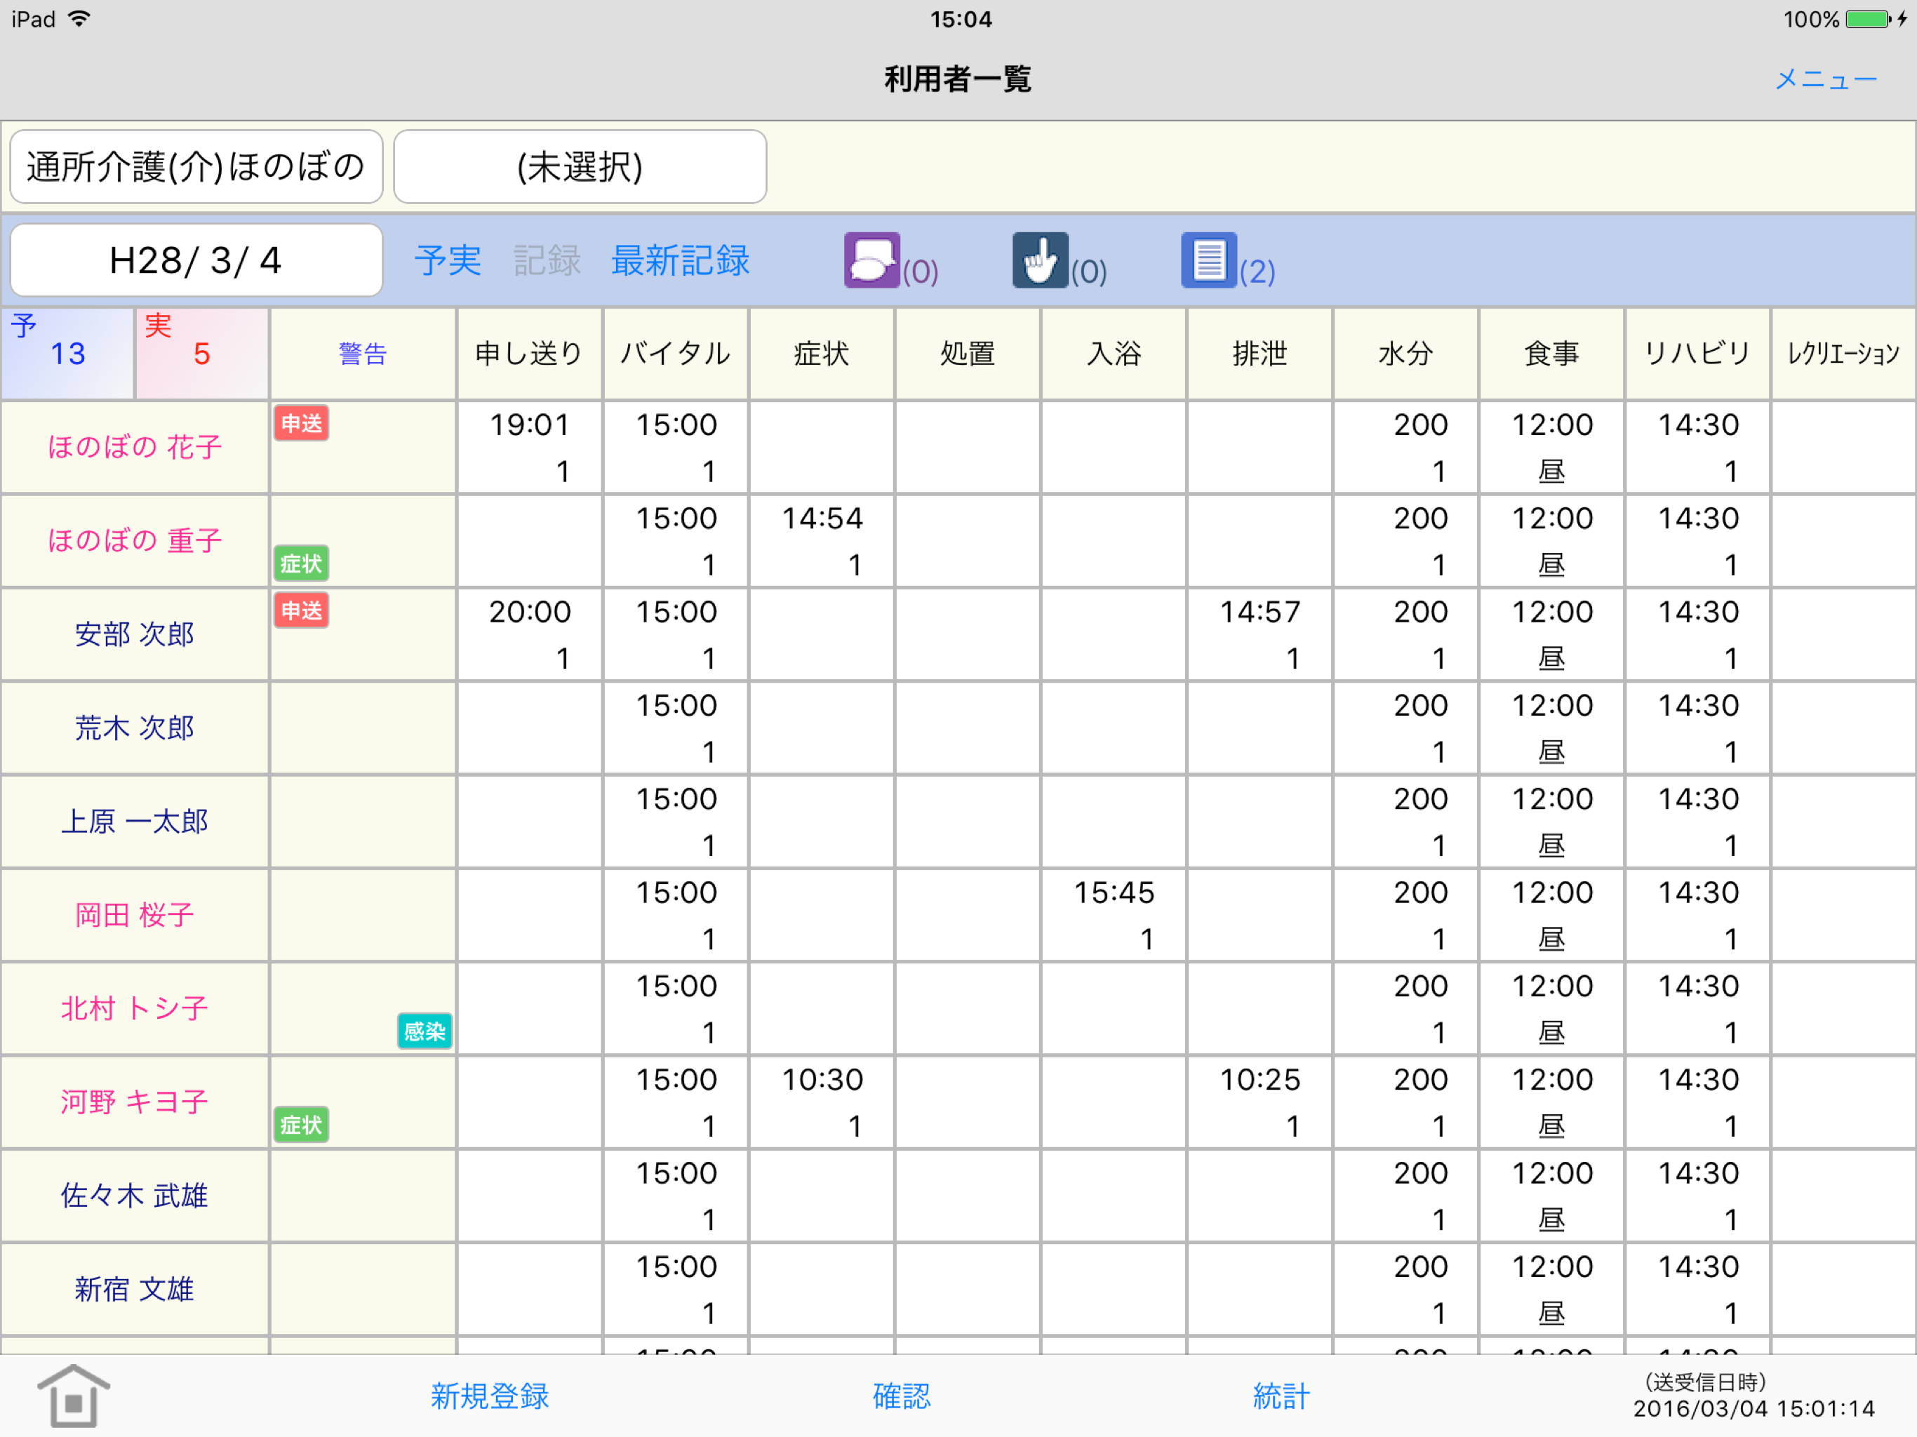Select user 岡田 桜子

point(134,915)
